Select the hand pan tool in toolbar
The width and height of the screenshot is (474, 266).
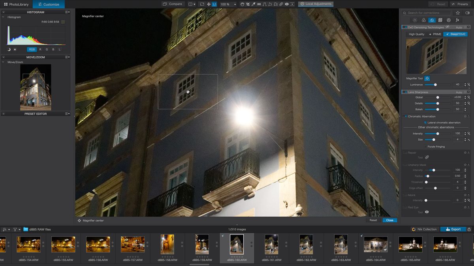tap(242, 4)
